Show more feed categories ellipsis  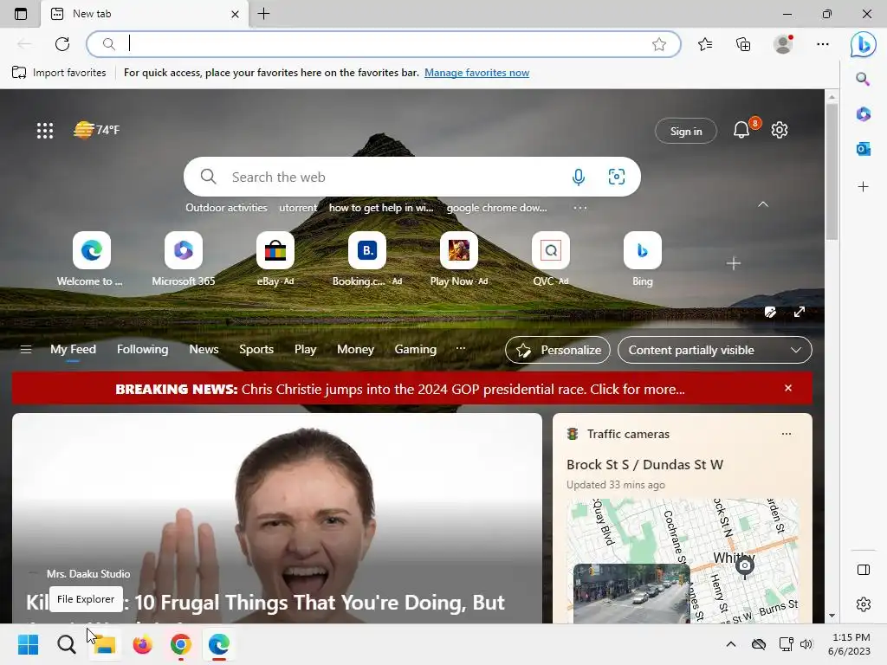(x=461, y=349)
